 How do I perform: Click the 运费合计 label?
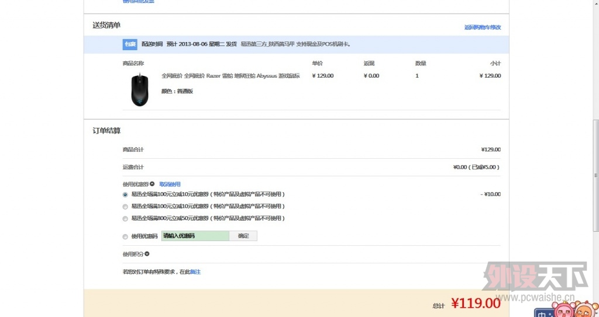coord(133,167)
